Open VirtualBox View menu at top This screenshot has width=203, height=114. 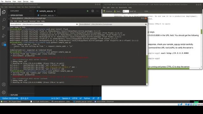point(14,1)
